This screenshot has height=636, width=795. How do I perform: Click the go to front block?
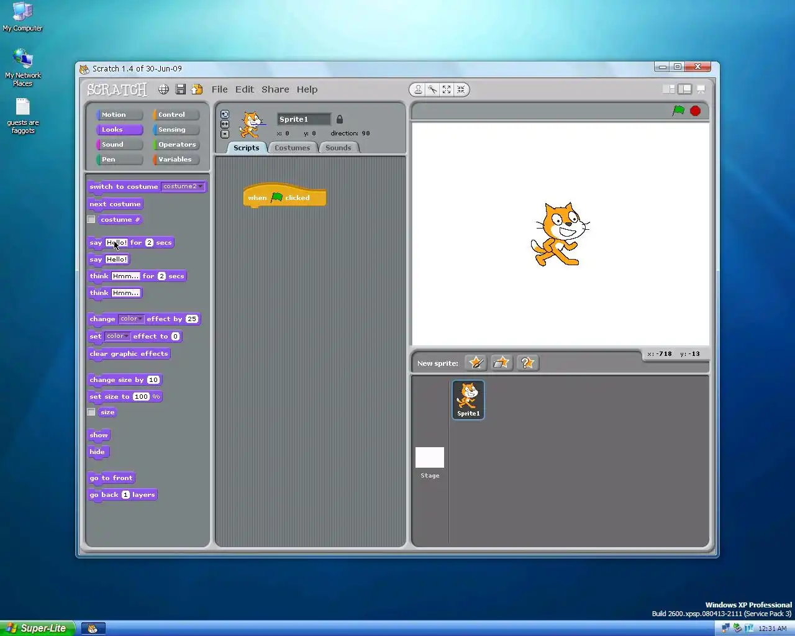(112, 478)
